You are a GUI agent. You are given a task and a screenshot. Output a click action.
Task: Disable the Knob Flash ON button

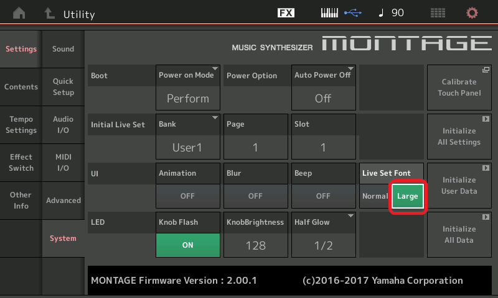click(x=187, y=245)
